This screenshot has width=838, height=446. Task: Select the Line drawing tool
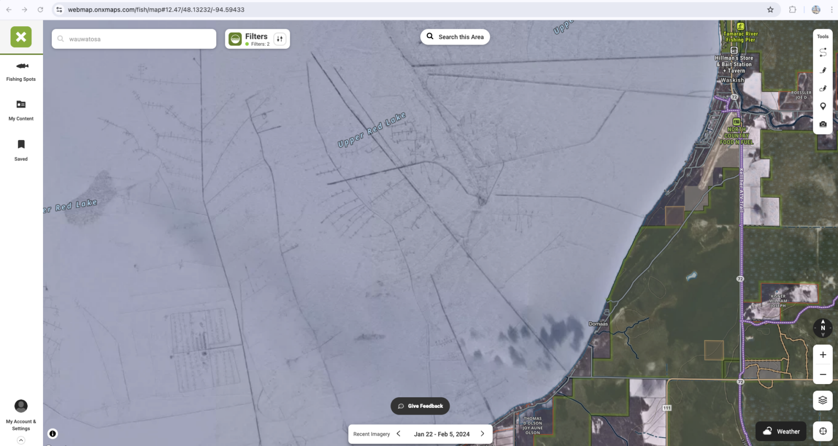[x=823, y=70]
